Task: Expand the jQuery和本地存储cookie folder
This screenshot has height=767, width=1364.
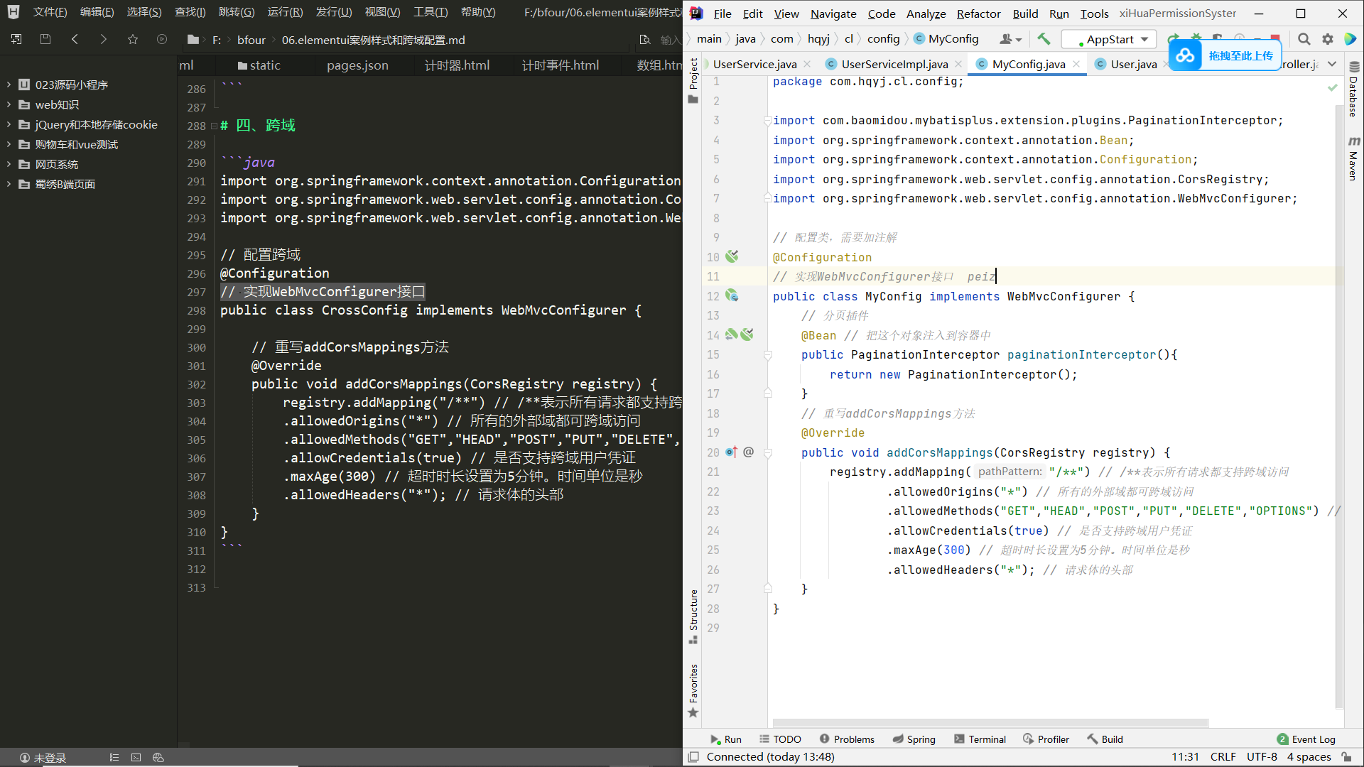Action: [9, 124]
